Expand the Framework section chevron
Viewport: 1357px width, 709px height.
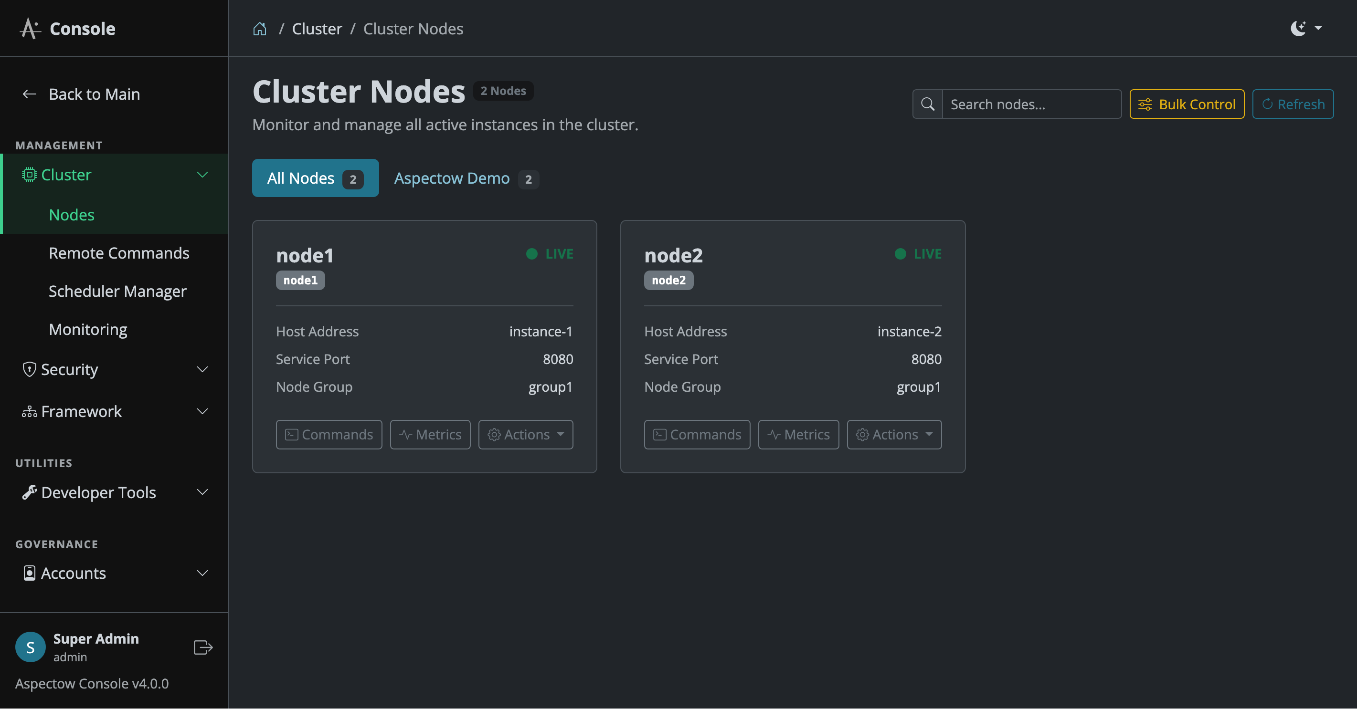pyautogui.click(x=202, y=412)
